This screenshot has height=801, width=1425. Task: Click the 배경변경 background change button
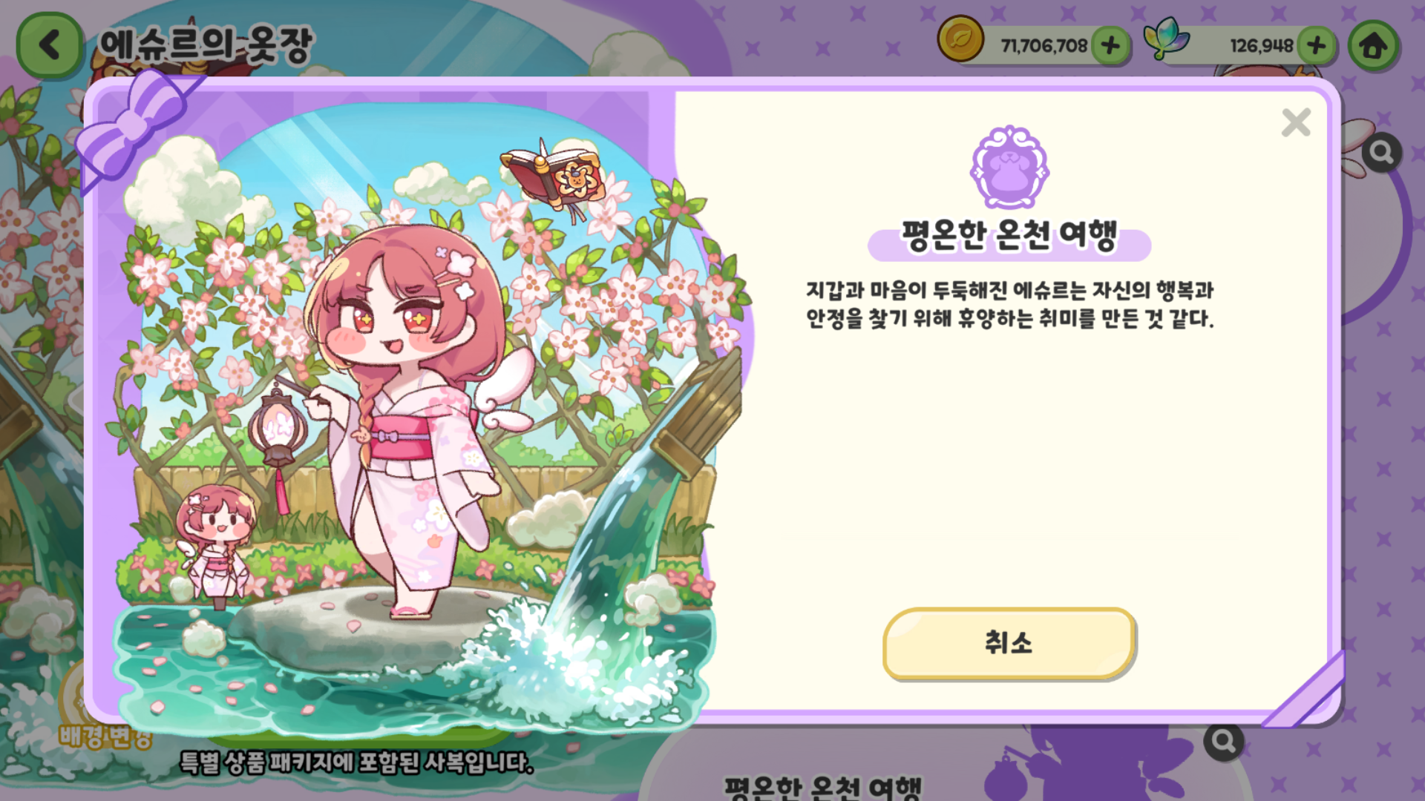point(105,736)
